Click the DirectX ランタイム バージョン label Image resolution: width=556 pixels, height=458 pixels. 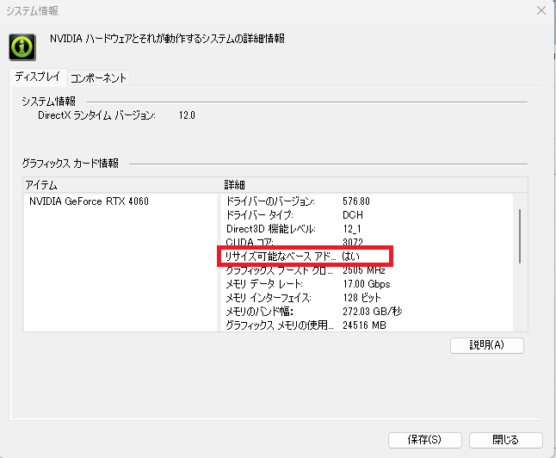(x=96, y=115)
